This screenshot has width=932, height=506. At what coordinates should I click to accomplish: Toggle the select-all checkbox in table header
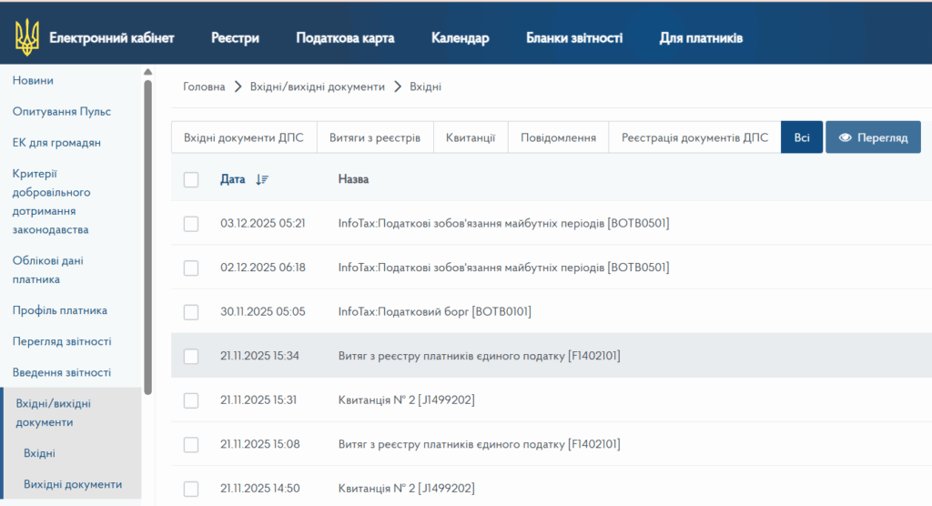pyautogui.click(x=191, y=179)
